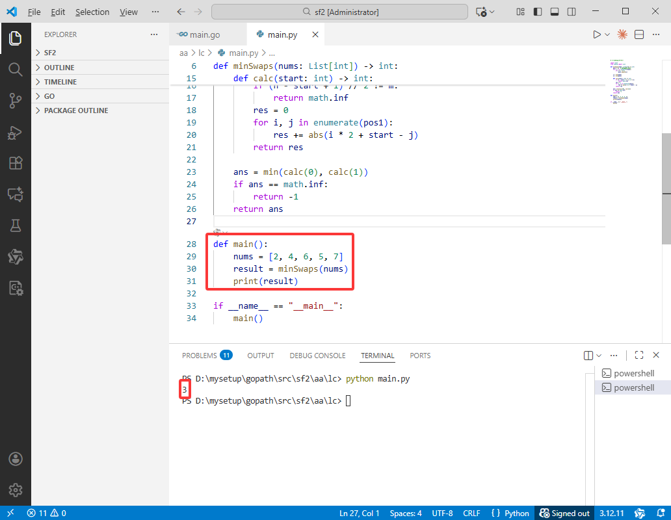The width and height of the screenshot is (671, 520).
Task: Close the main.py tab
Action: (315, 34)
